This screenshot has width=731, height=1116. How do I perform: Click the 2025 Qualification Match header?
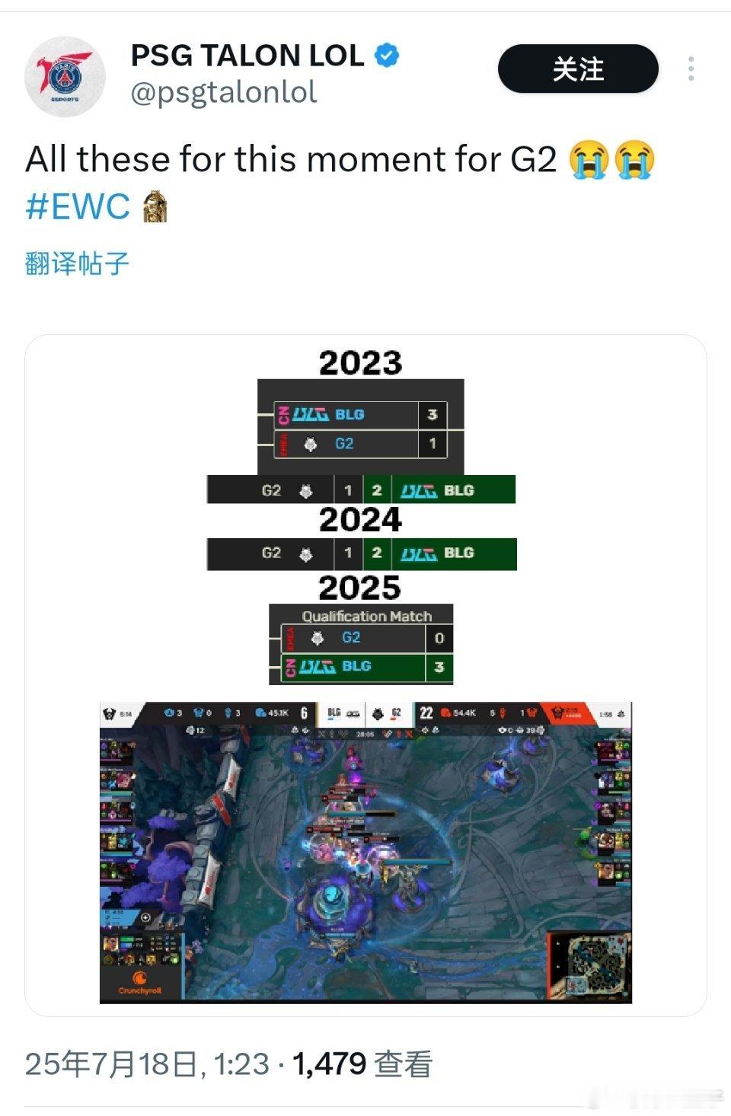pos(366,616)
